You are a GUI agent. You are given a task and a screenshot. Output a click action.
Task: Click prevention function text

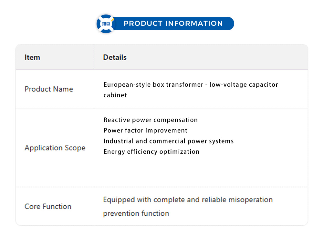coord(136,213)
